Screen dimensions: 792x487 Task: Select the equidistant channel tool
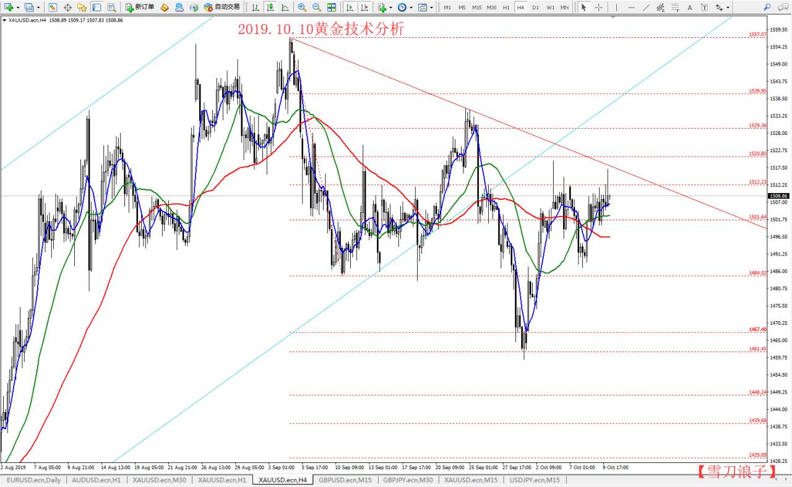pos(660,7)
